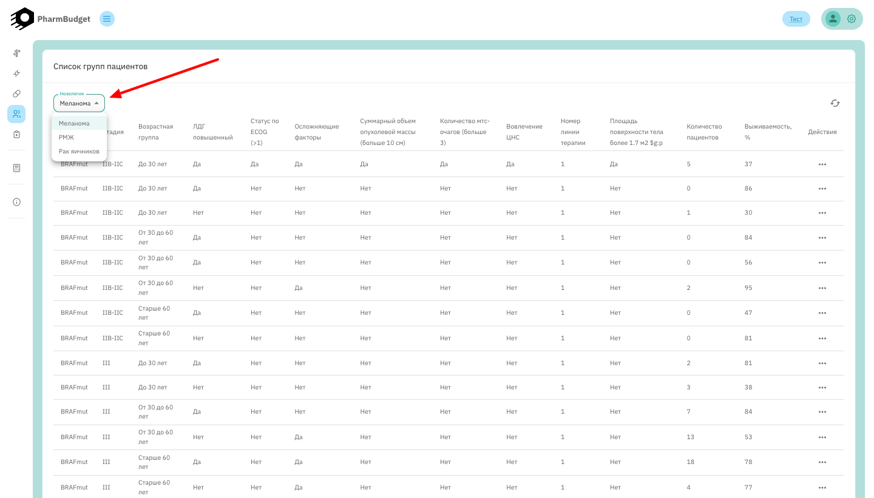Open actions menu for row with survival 56
This screenshot has height=498, width=874.
(x=822, y=263)
